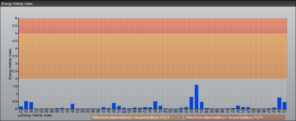Click the Κυ day label on the x-axis
296x121 pixels.
point(166,112)
